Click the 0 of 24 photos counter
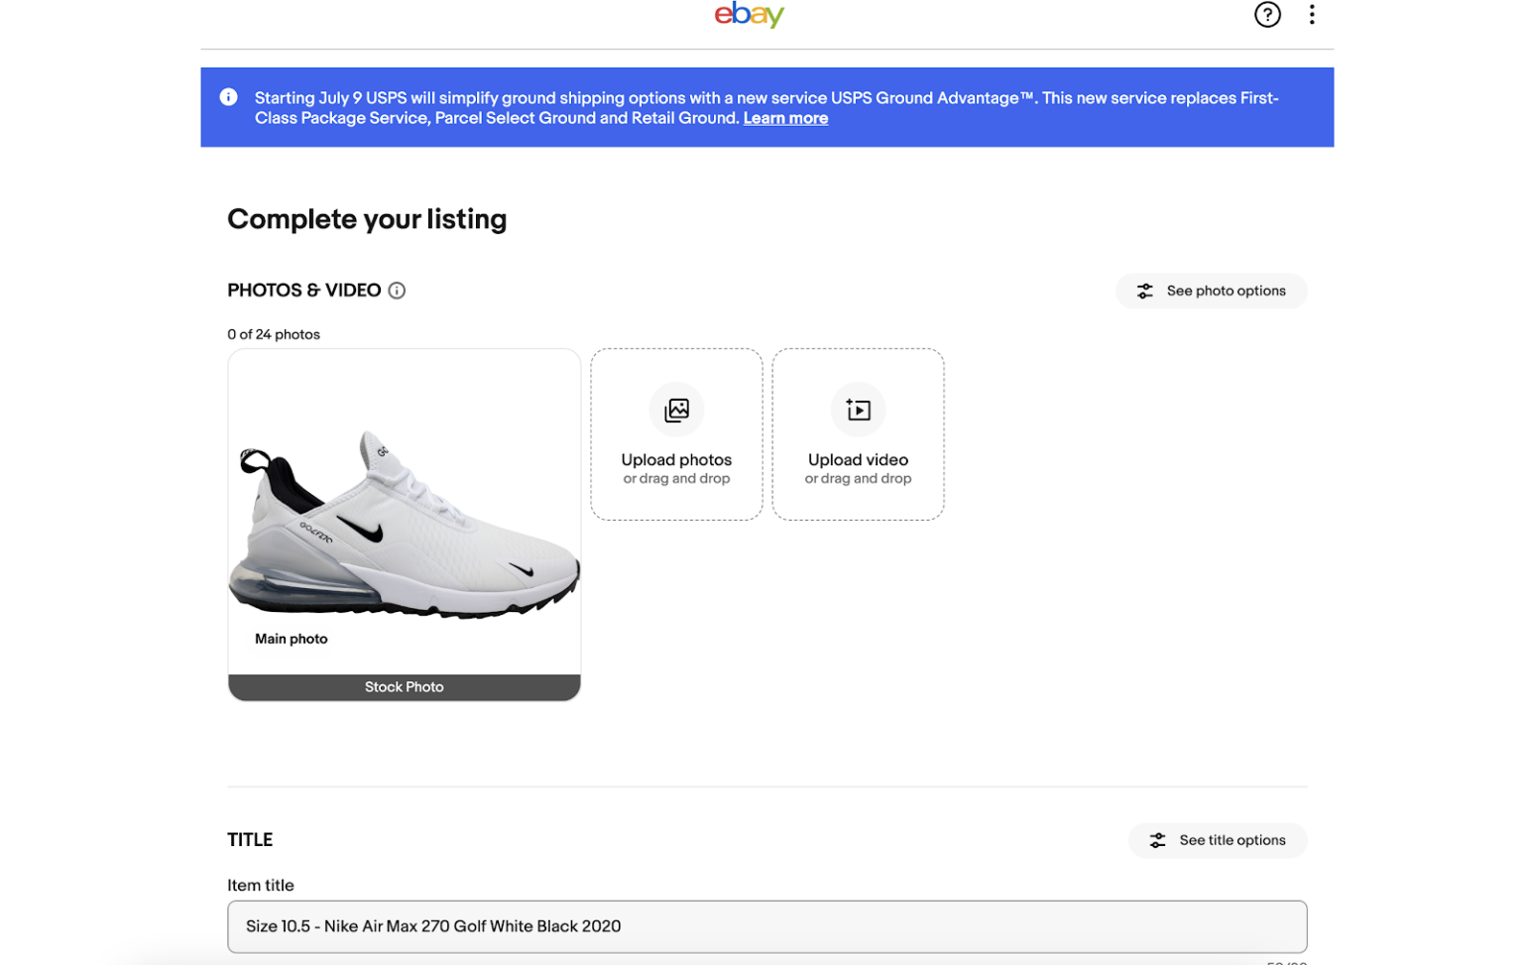This screenshot has height=965, width=1523. coord(274,334)
